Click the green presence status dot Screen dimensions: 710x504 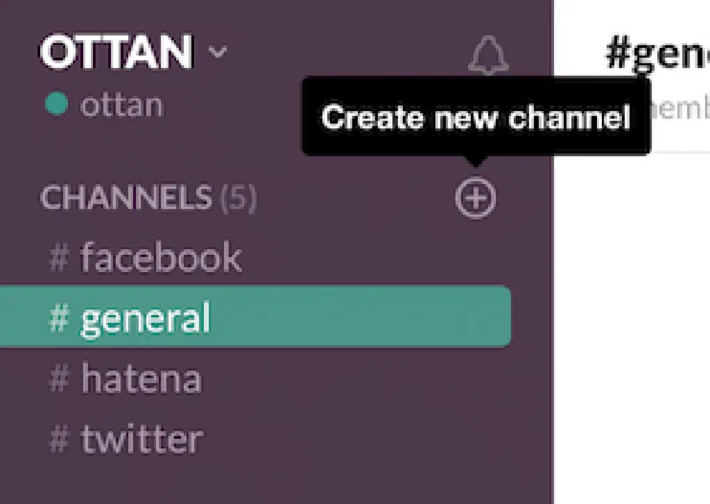tap(56, 105)
